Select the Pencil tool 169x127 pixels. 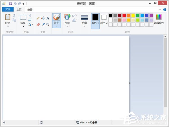(38, 18)
